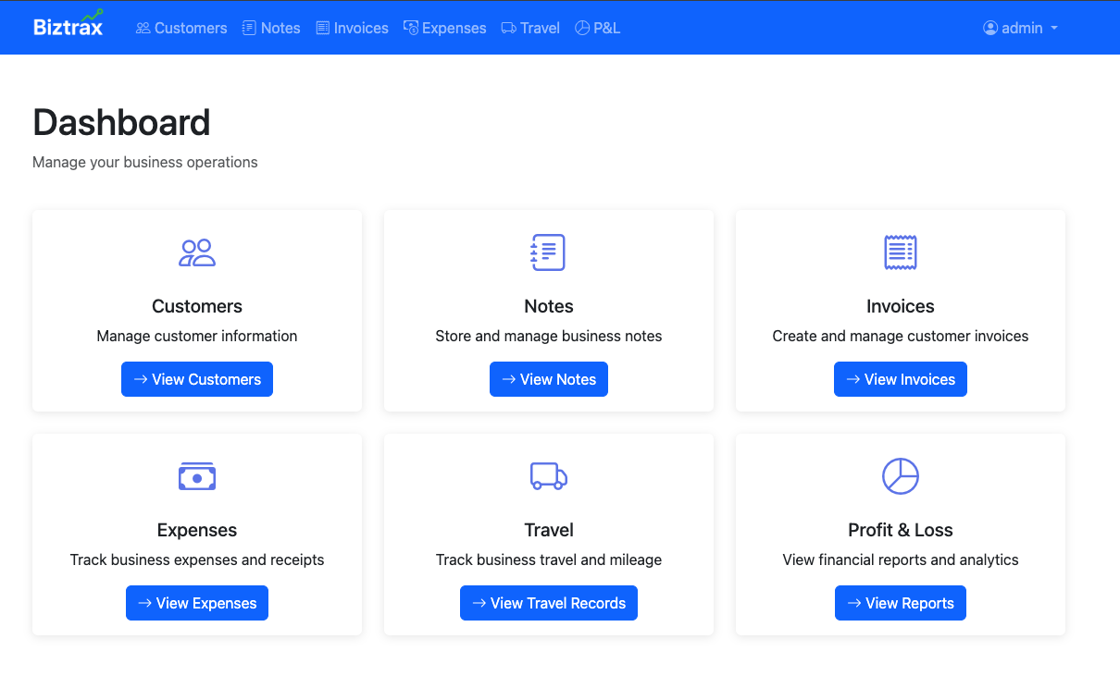
Task: Select the P&L pie chart icon in navbar
Action: tap(581, 28)
